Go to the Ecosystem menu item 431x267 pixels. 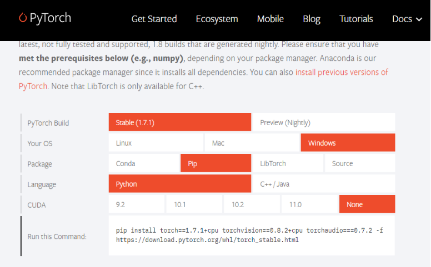tap(217, 19)
